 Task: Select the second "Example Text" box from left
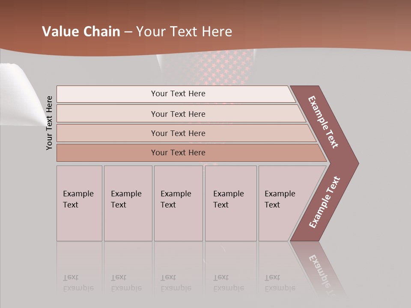coord(128,203)
